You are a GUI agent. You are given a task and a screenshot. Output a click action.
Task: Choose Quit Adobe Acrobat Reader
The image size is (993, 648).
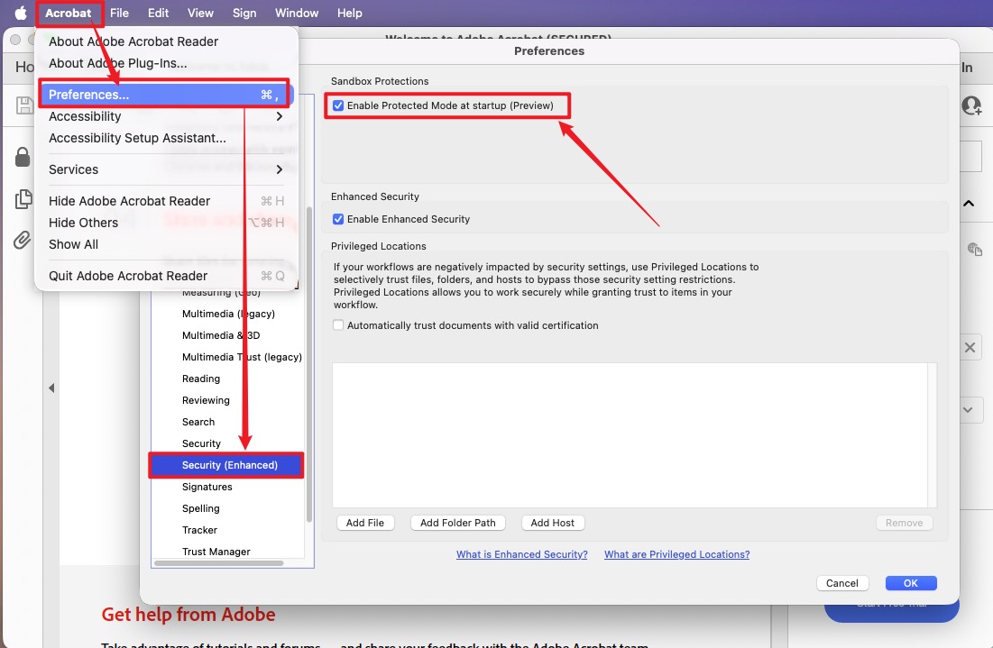pos(167,276)
